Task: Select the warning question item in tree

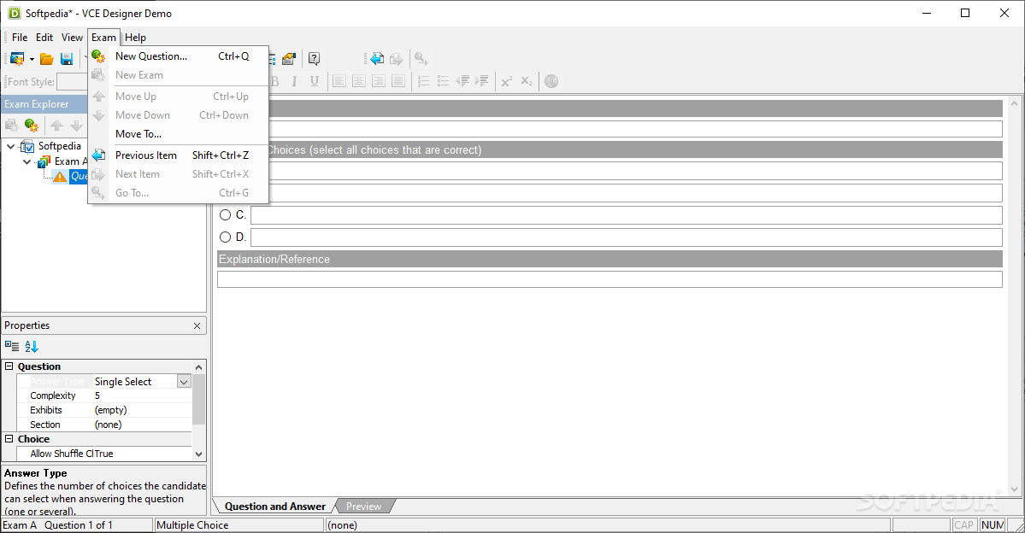Action: pyautogui.click(x=71, y=176)
